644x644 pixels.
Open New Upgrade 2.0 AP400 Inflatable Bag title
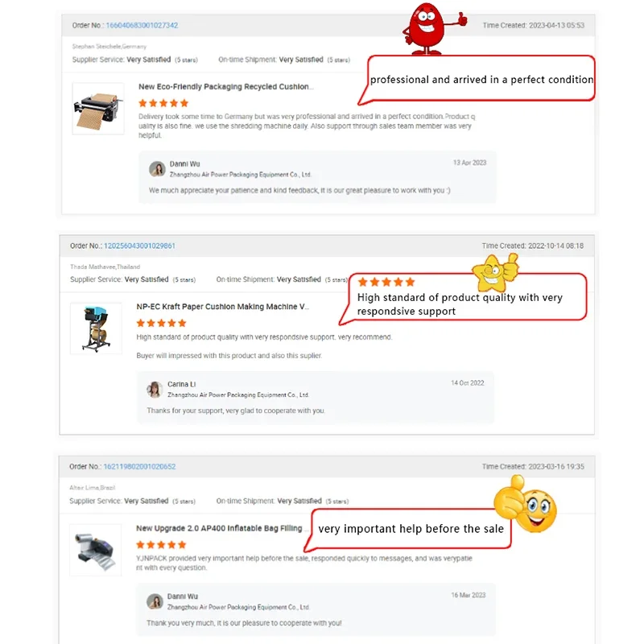pyautogui.click(x=219, y=528)
